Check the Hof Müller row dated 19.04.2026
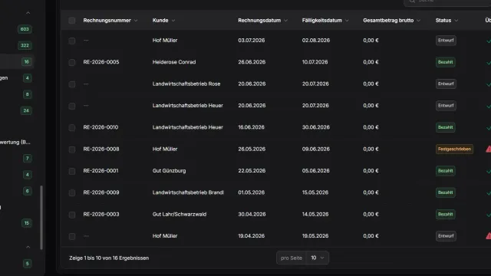This screenshot has width=491, height=276. click(x=71, y=236)
